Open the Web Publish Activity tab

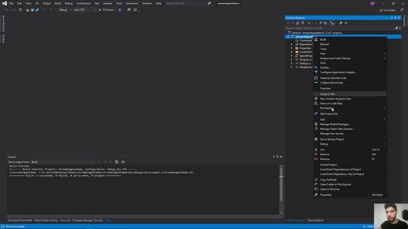click(x=46, y=220)
